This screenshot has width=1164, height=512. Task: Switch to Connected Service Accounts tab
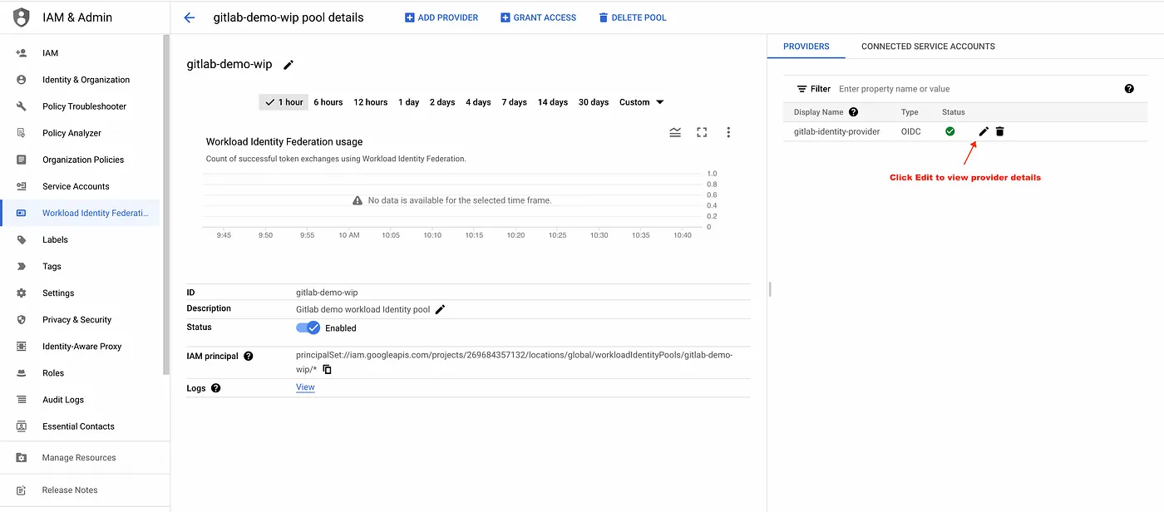[928, 47]
